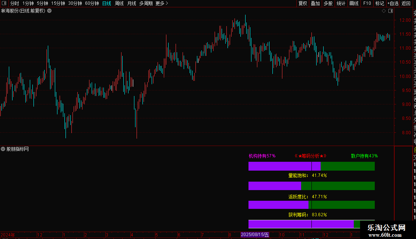Click the 散户持有43% label
Viewport: 416px width, 239px height.
(x=364, y=156)
